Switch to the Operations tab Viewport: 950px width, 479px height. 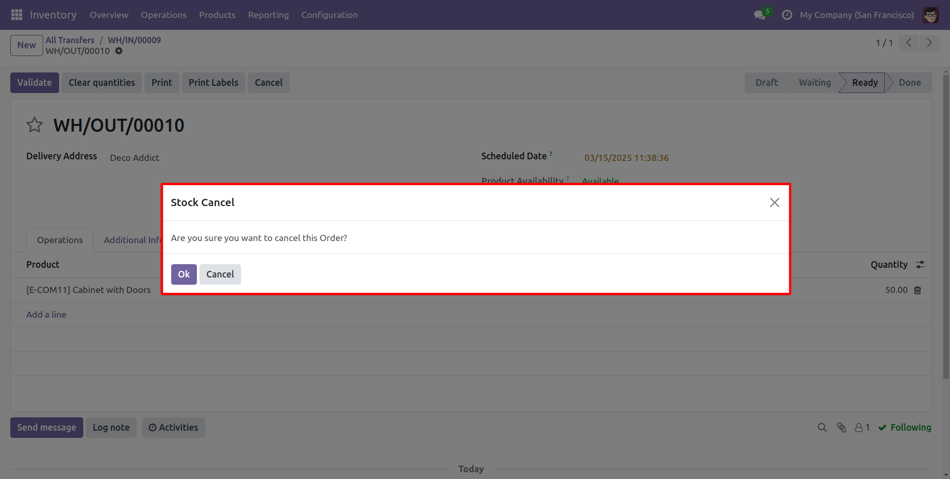tap(60, 240)
